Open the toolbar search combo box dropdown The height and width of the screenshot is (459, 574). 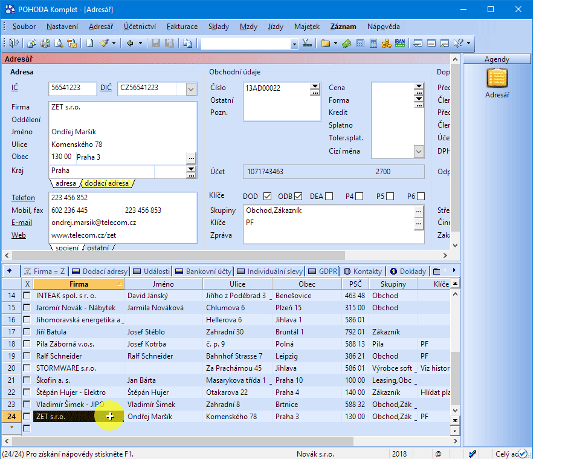294,44
